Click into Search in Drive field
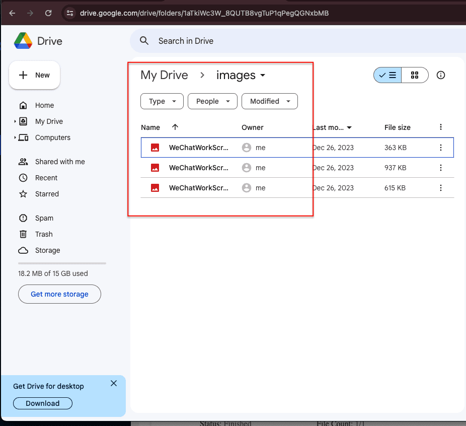Viewport: 466px width, 426px height. pyautogui.click(x=297, y=41)
